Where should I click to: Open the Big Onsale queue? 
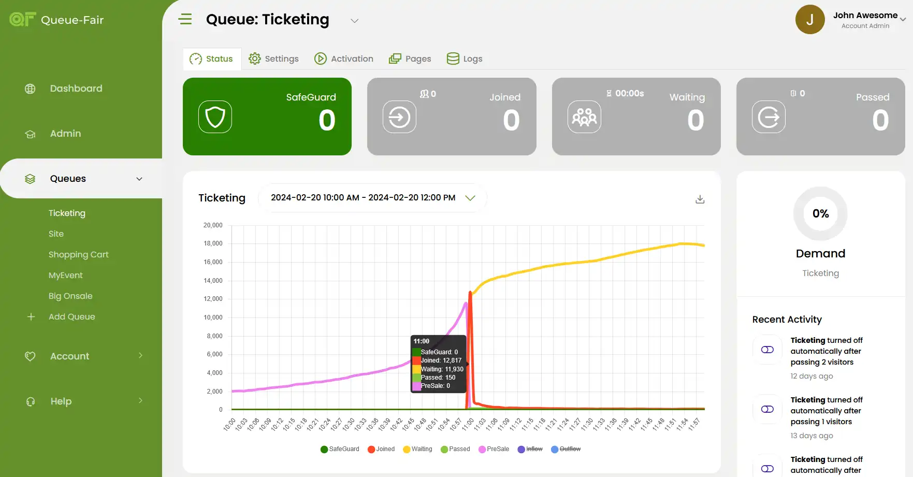click(70, 296)
